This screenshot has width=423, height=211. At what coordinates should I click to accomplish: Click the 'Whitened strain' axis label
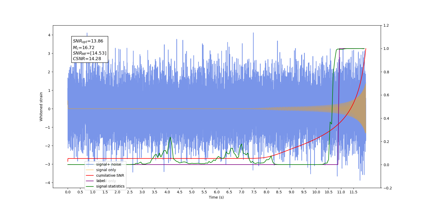click(x=41, y=107)
